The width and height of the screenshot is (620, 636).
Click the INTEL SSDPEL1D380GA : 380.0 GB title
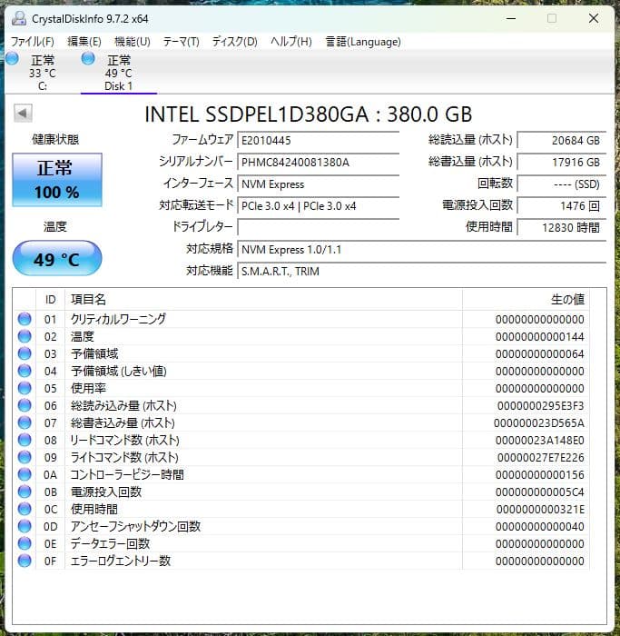click(x=309, y=114)
